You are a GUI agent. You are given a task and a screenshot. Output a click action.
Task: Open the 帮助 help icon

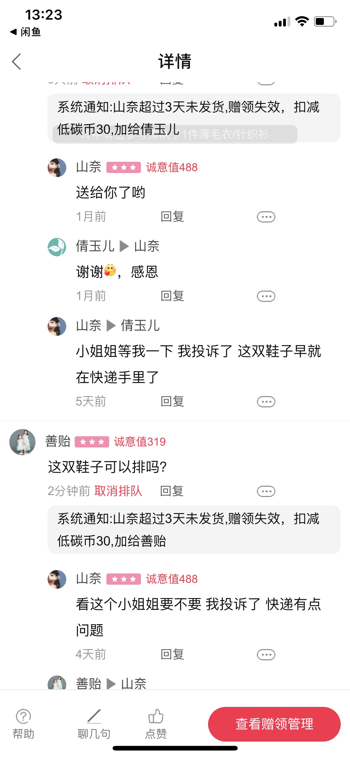click(23, 723)
